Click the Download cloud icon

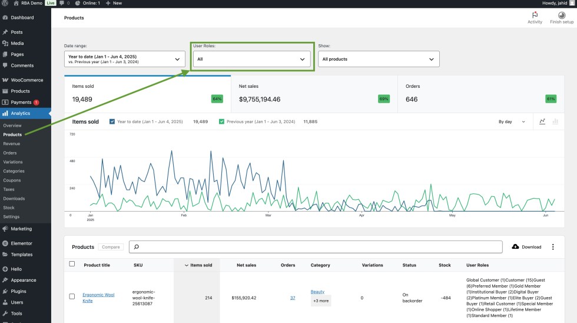point(516,247)
